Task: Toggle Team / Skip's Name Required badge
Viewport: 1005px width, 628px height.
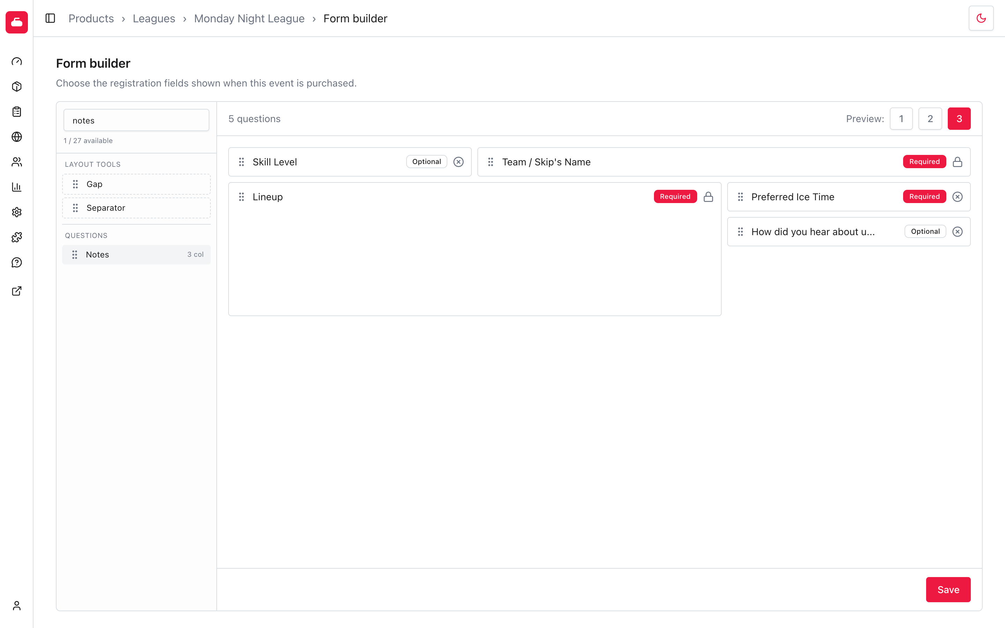Action: tap(924, 162)
